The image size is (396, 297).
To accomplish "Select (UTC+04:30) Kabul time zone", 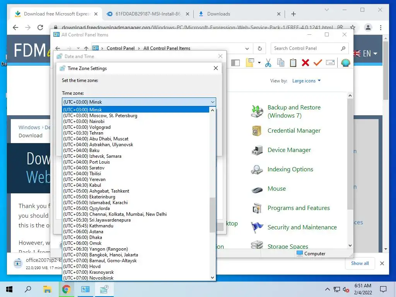I will 136,185.
